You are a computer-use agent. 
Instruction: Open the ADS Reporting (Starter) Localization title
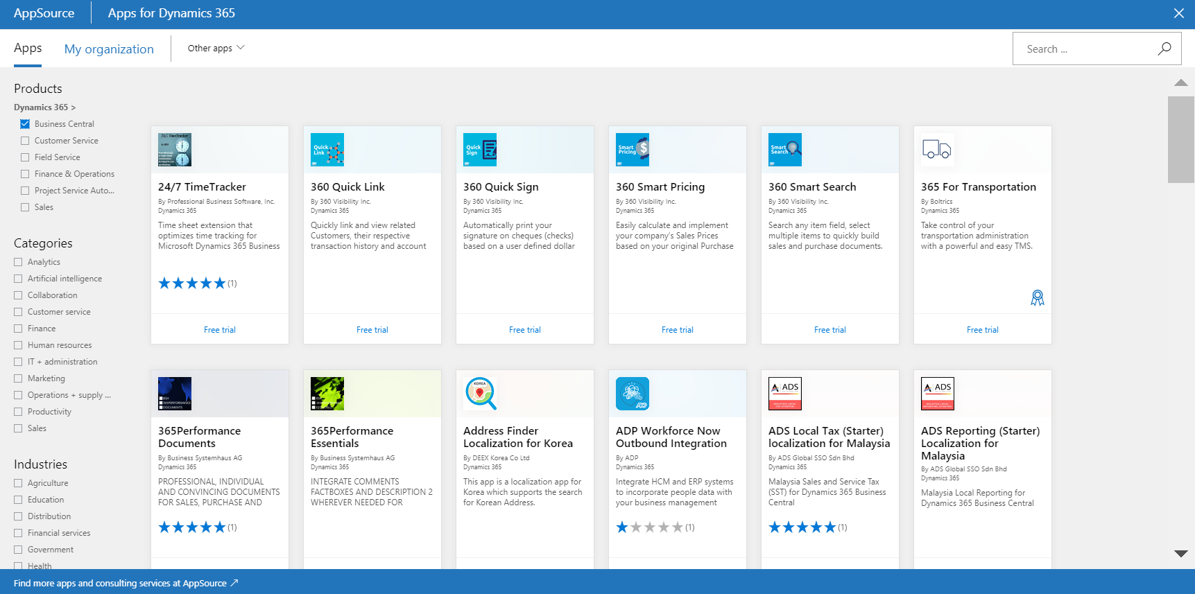tap(981, 444)
